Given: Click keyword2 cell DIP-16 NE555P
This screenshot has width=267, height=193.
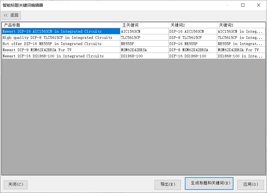Looking at the screenshot, I should tap(193, 44).
